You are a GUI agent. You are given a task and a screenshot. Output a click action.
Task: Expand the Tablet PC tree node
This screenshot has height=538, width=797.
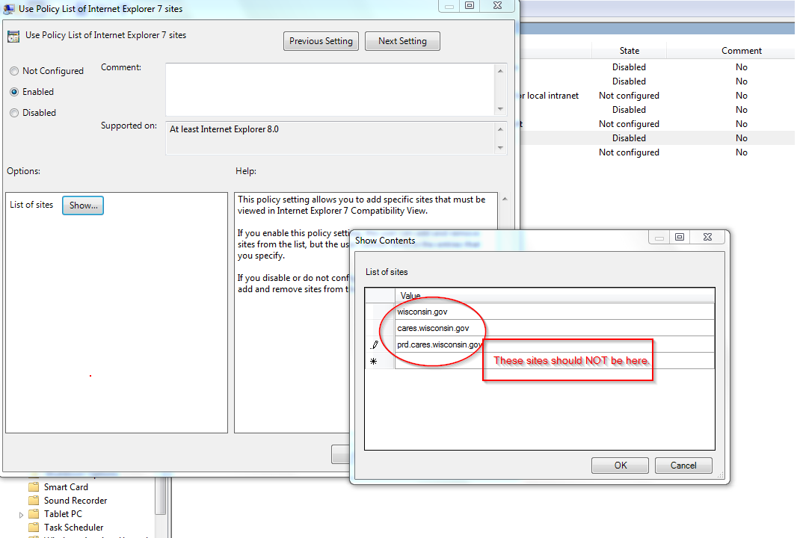click(22, 515)
